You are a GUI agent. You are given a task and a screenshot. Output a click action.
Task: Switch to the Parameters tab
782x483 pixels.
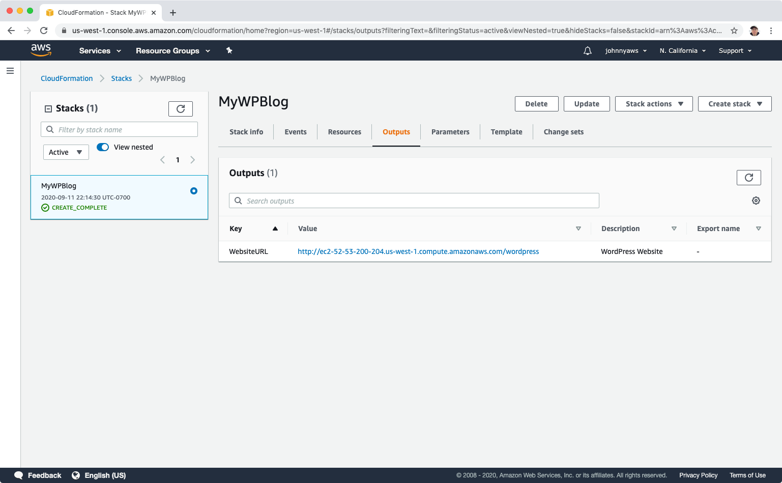coord(450,132)
